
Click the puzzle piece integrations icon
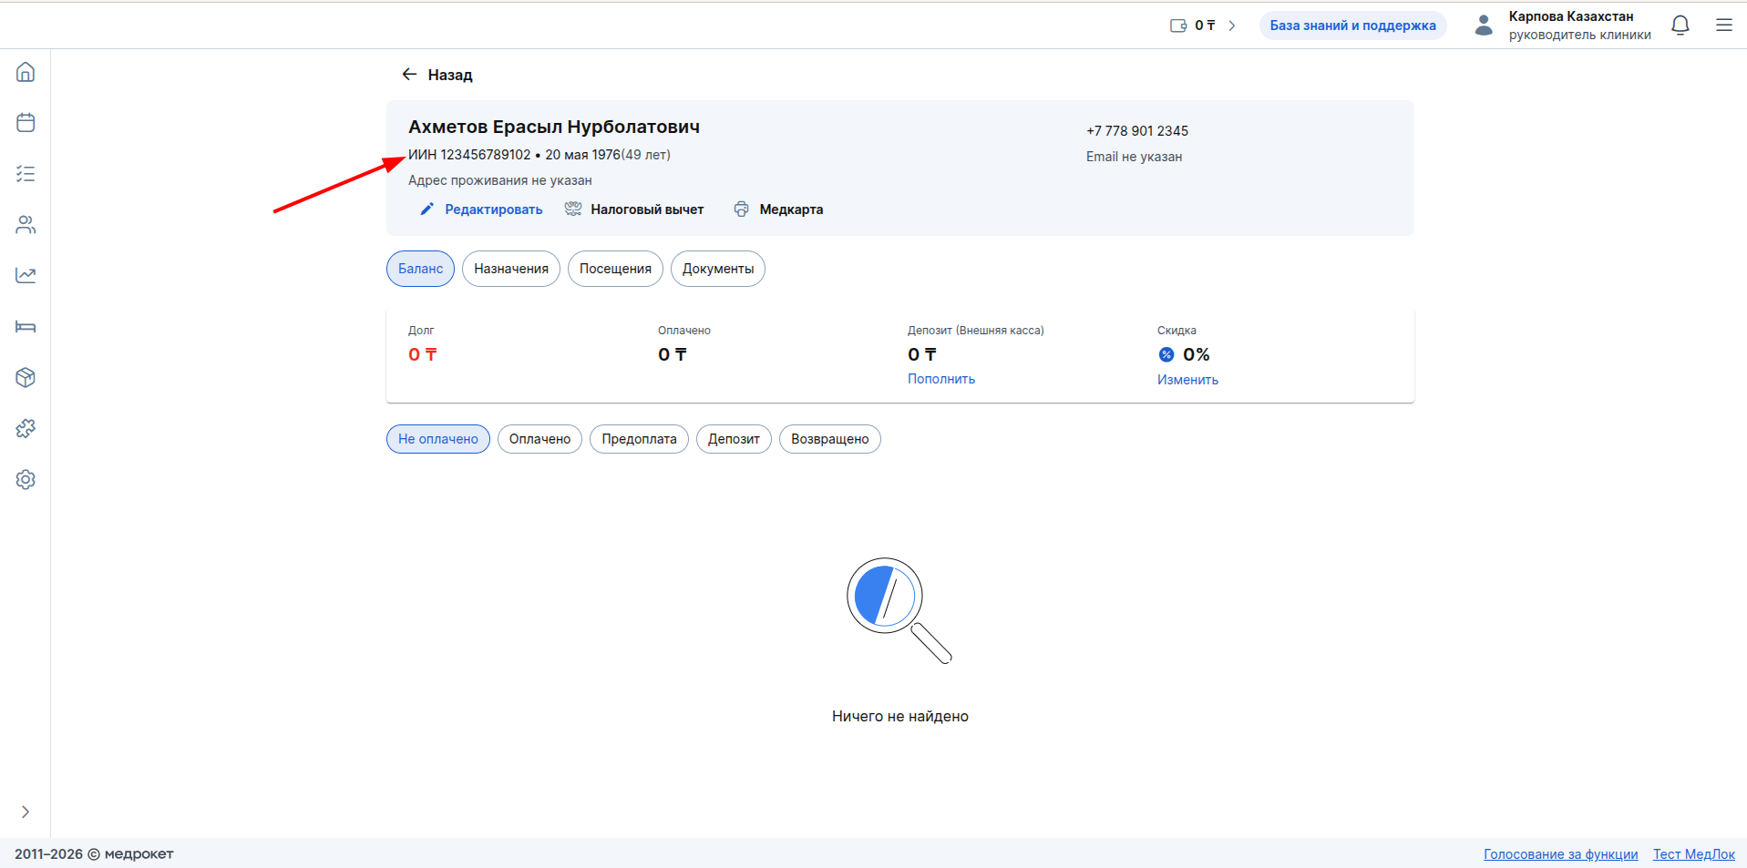pos(26,428)
